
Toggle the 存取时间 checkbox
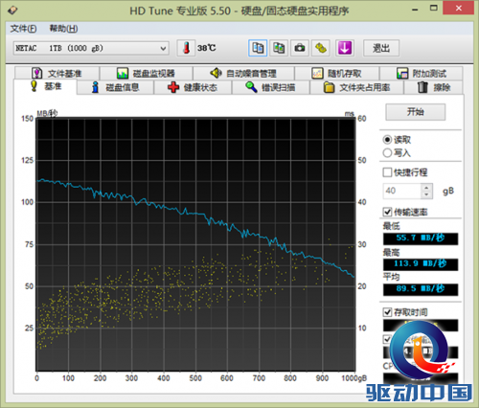387,312
